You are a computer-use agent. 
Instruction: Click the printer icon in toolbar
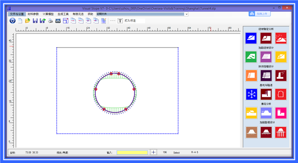point(50,21)
